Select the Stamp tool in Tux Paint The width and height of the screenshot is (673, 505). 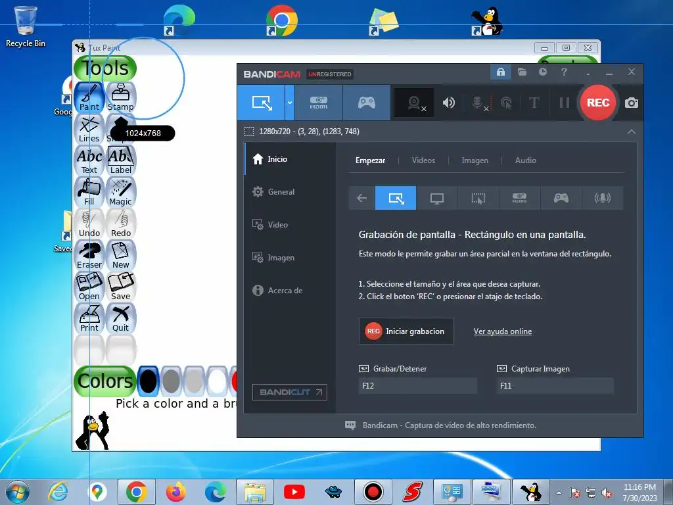pyautogui.click(x=121, y=97)
